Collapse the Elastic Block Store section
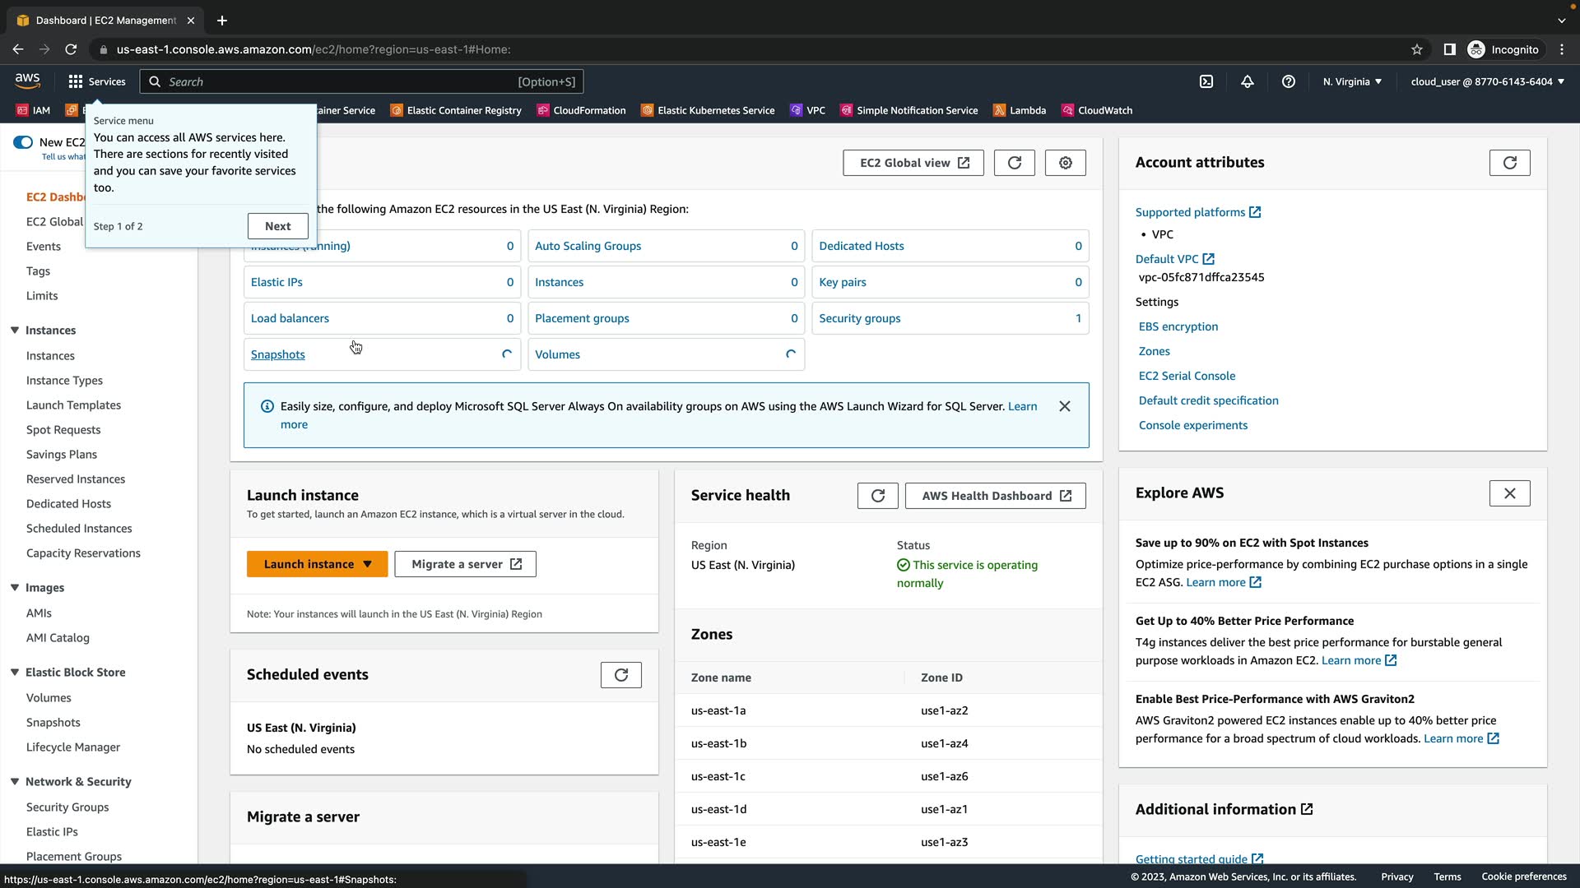The height and width of the screenshot is (888, 1580). pos(15,673)
